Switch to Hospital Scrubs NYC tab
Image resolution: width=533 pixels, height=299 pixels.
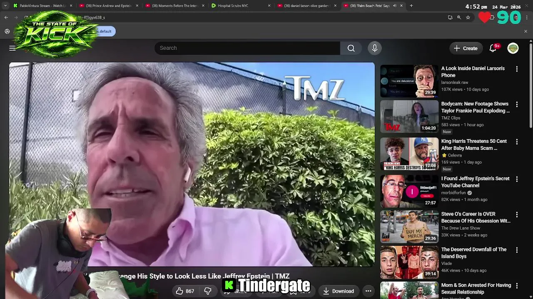(x=241, y=6)
